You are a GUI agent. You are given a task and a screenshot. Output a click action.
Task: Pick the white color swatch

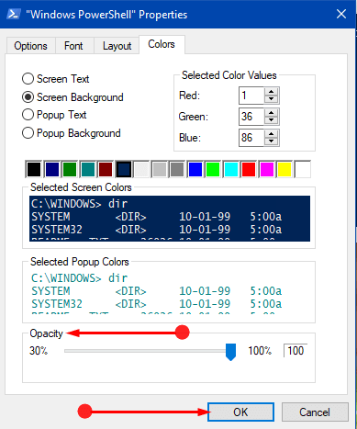(x=303, y=169)
